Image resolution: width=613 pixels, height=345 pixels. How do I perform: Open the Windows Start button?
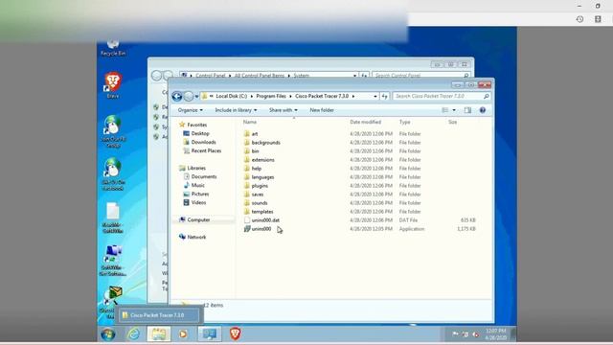coord(108,334)
